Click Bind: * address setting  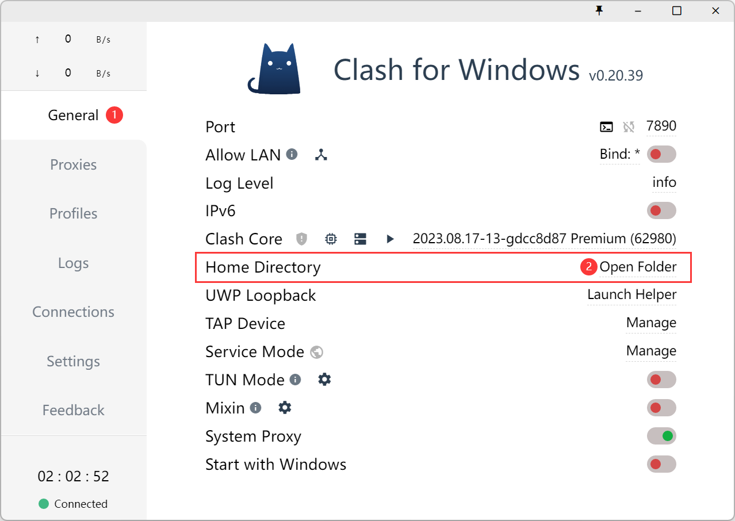620,154
